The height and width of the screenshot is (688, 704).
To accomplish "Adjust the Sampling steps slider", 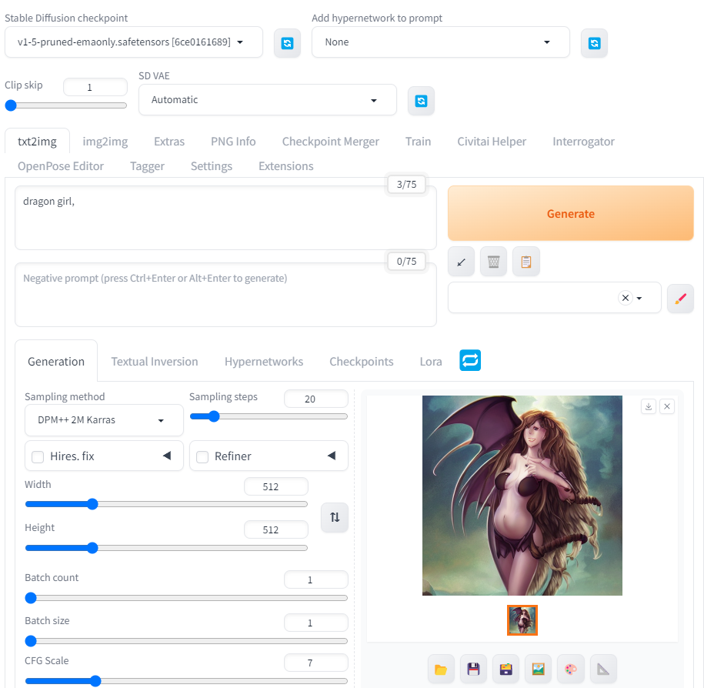I will point(269,416).
